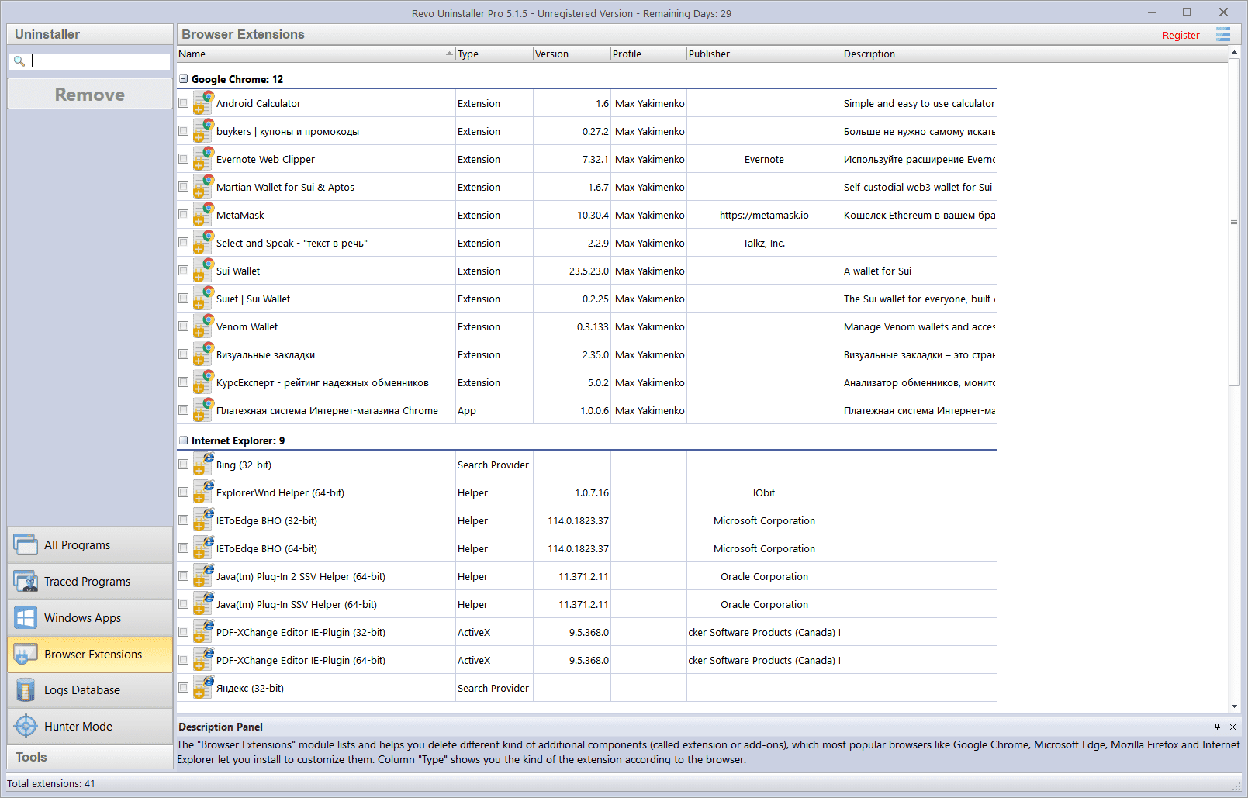Screen dimensions: 1248x798
Task: Open the Traced Programs module
Action: pos(90,581)
